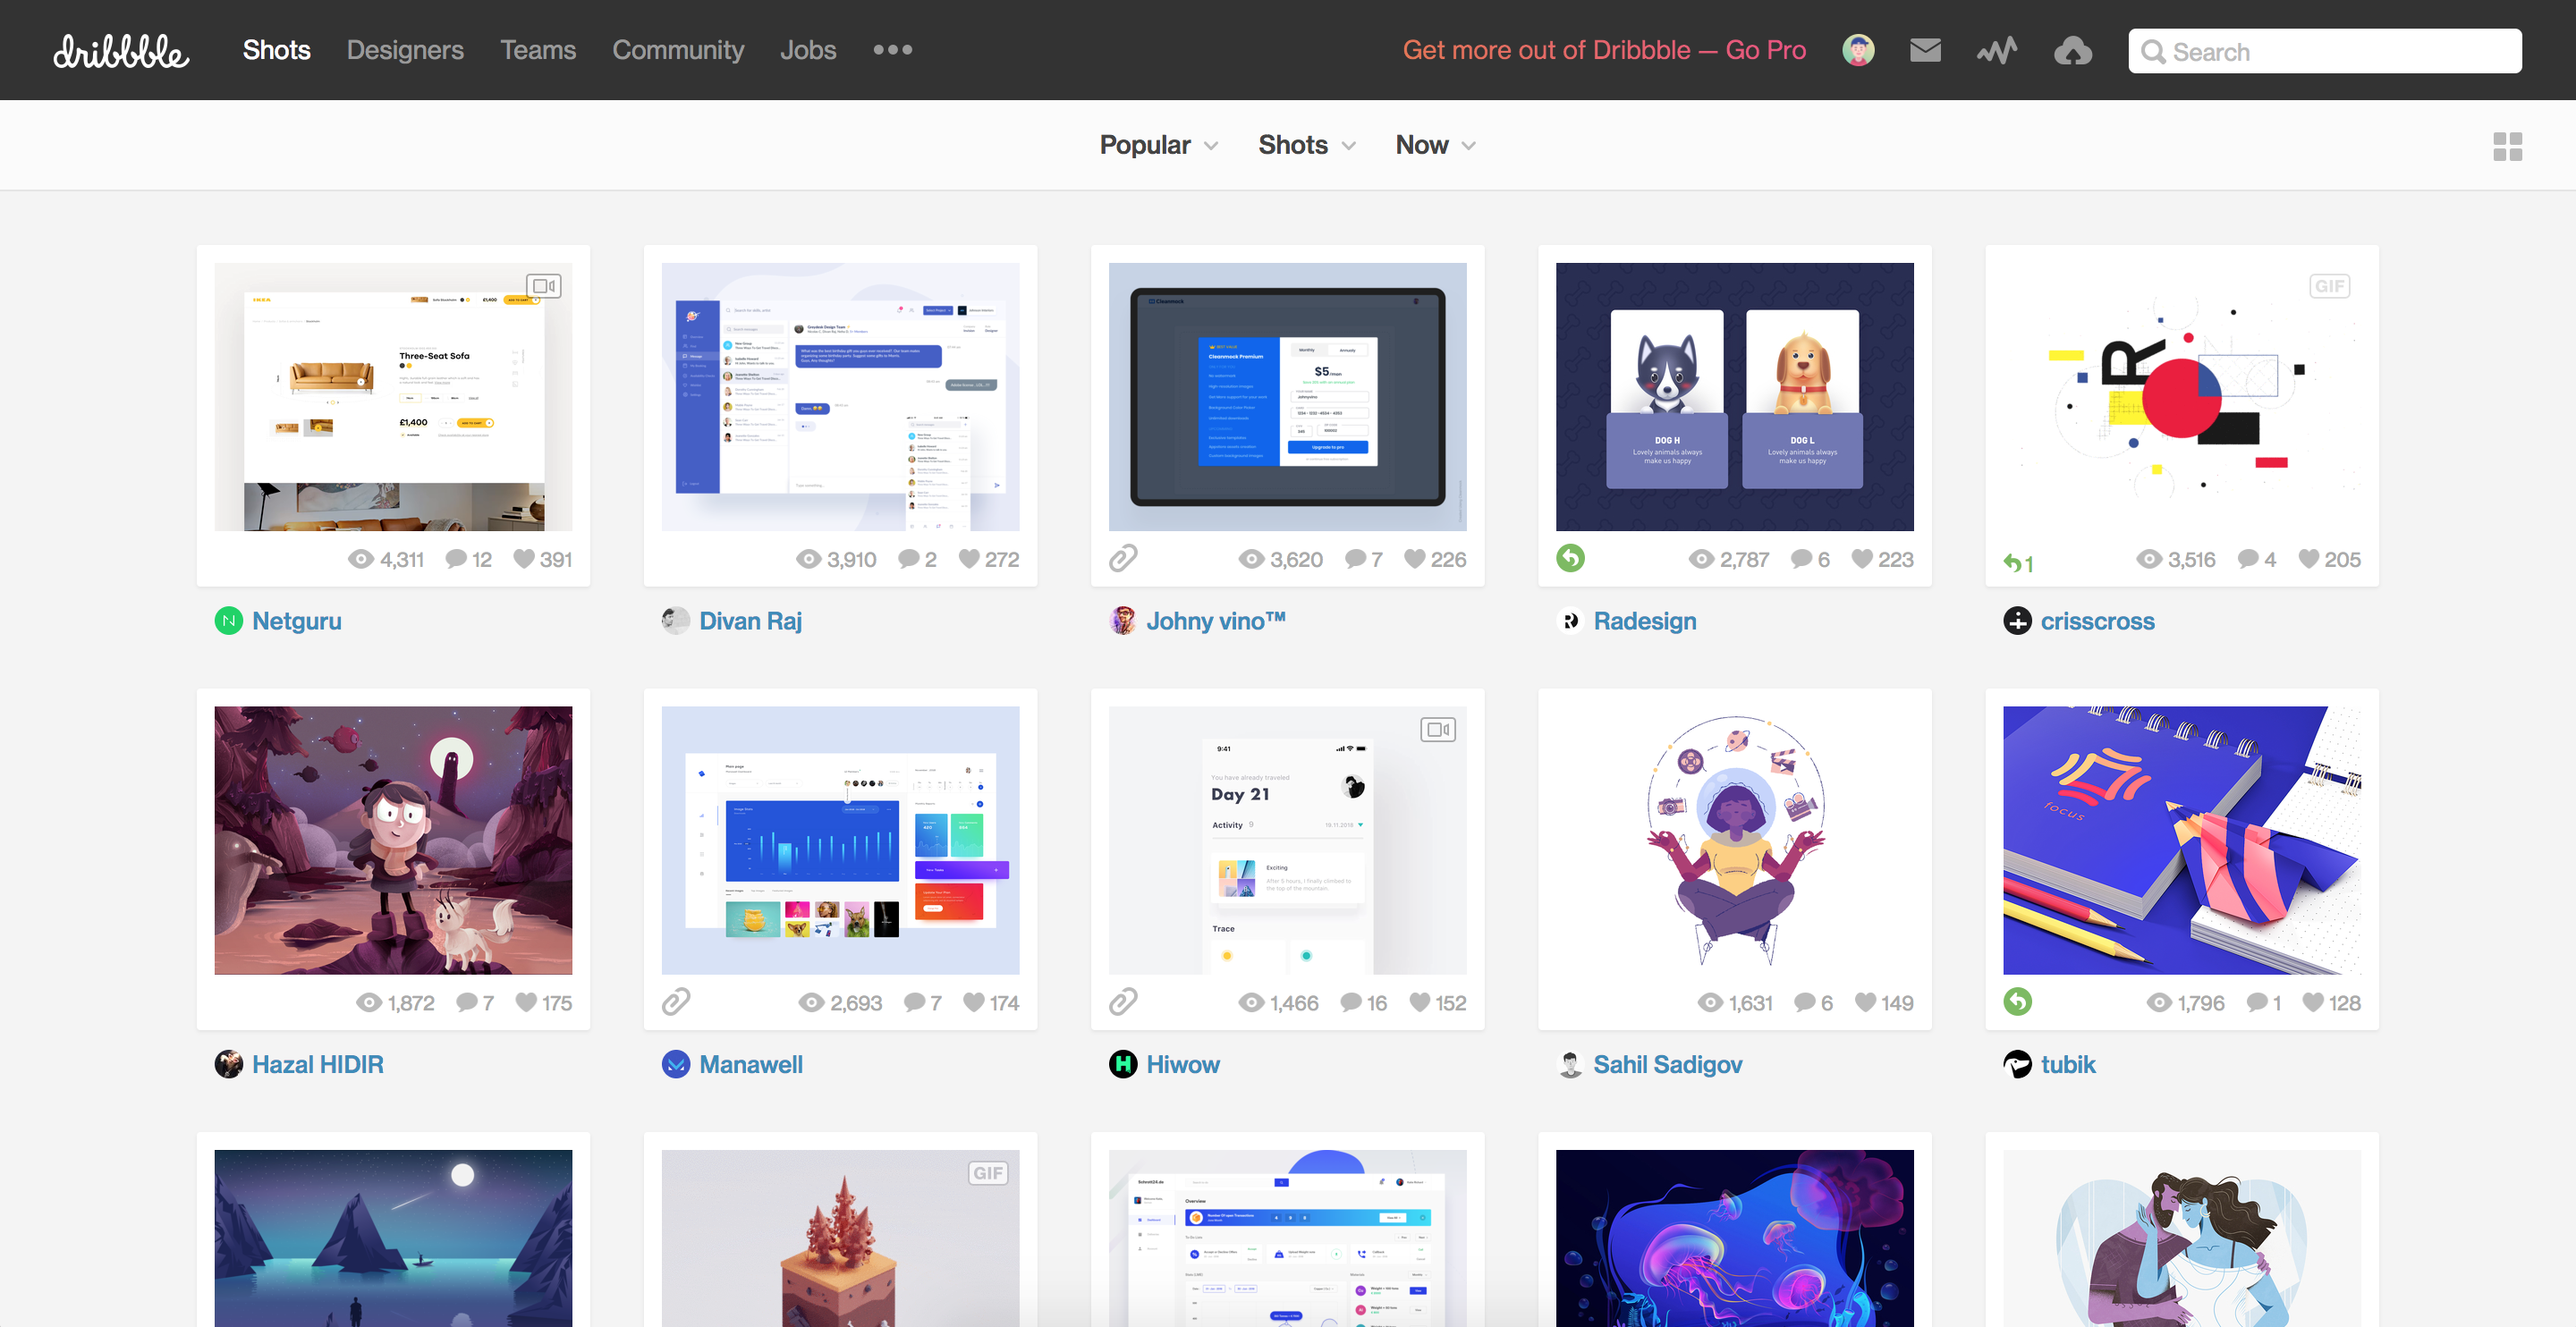This screenshot has width=2576, height=1327.
Task: Open the blue notebook focus shot thumbnail
Action: pyautogui.click(x=2181, y=840)
